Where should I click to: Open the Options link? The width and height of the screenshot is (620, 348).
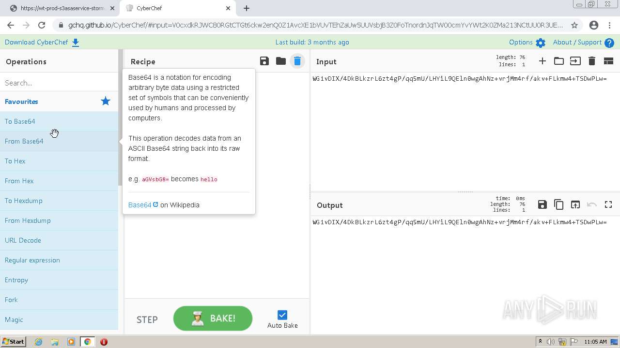tap(521, 42)
